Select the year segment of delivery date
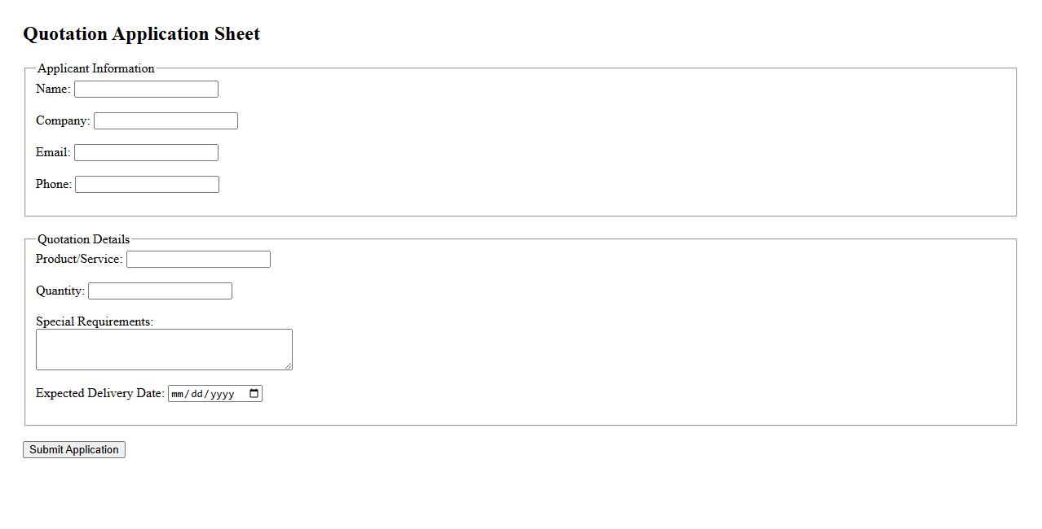This screenshot has height=529, width=1042. (x=222, y=394)
